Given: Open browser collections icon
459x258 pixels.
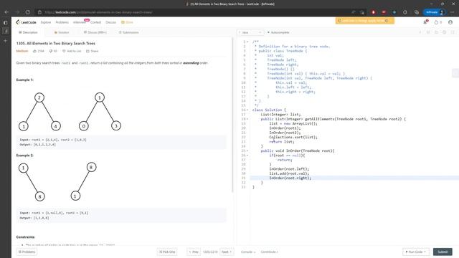Looking at the screenshot, I should [x=417, y=12].
